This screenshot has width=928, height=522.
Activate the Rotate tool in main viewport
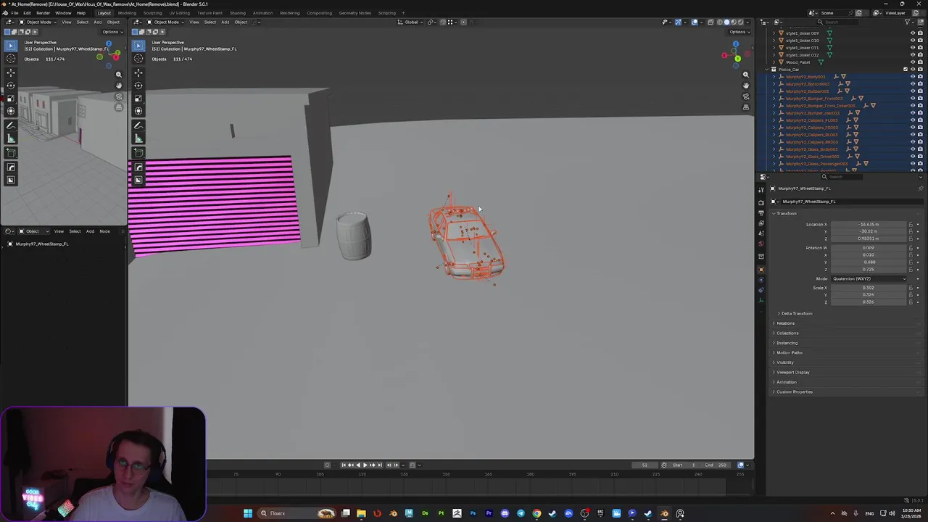point(138,86)
